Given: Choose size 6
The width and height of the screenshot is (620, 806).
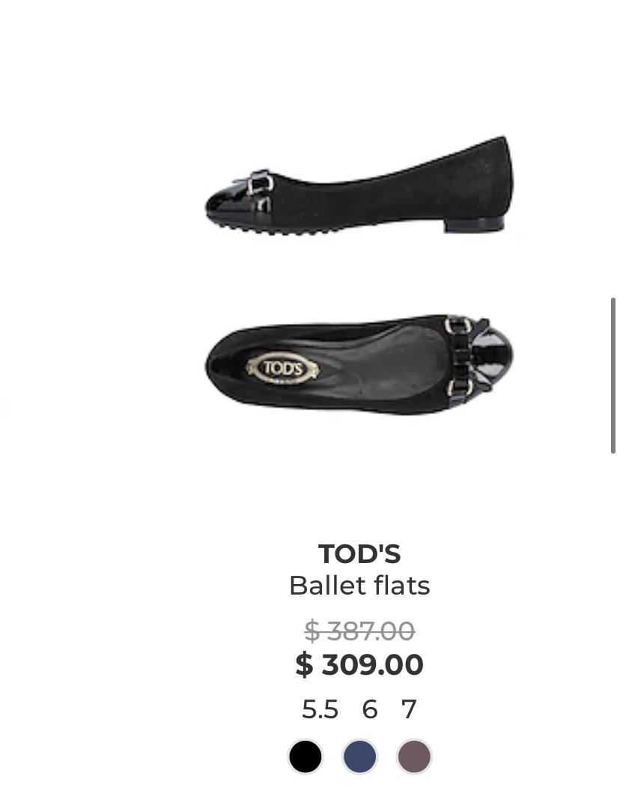Looking at the screenshot, I should (x=369, y=709).
